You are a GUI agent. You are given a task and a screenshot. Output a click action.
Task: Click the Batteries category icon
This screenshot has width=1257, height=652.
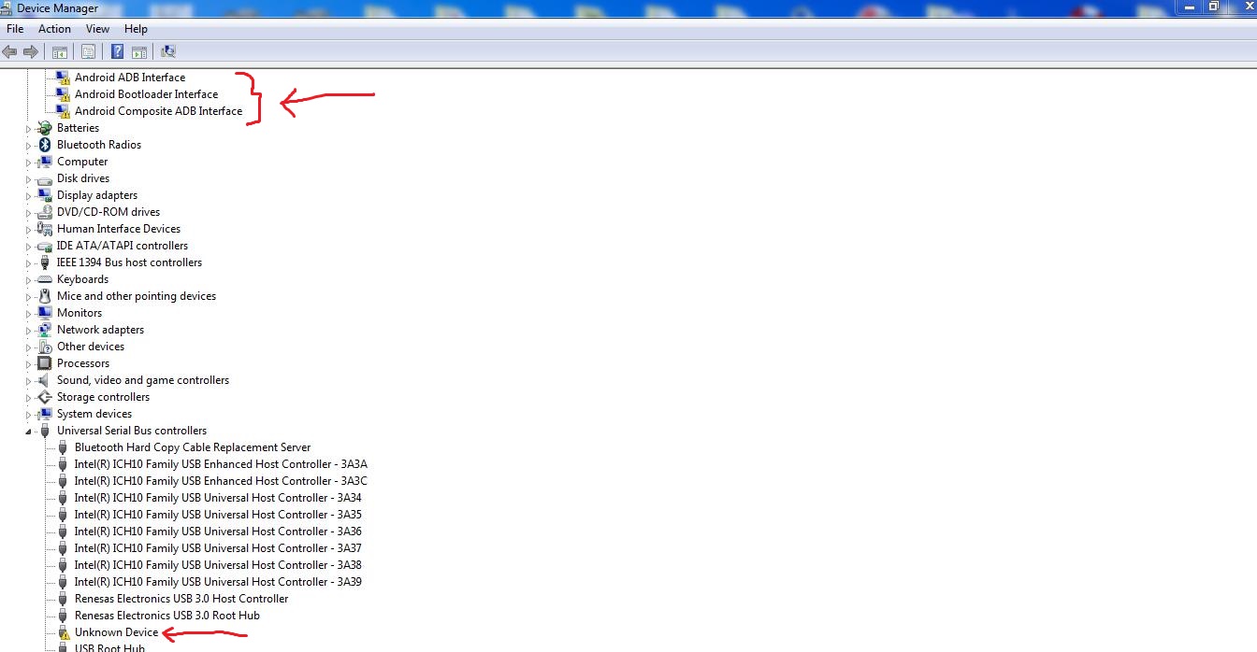point(44,128)
